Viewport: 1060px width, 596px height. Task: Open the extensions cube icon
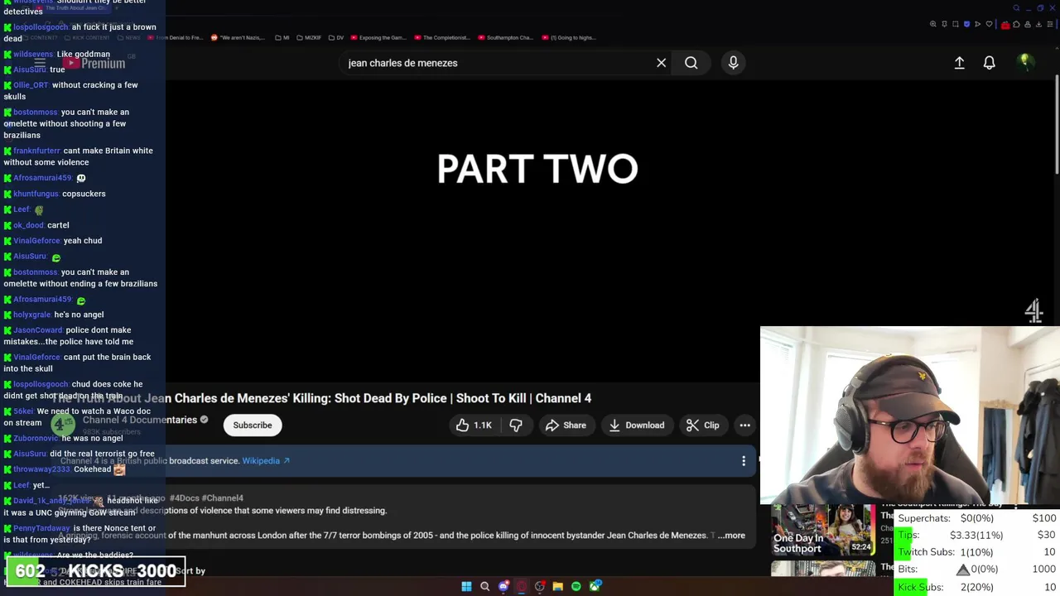1016,24
